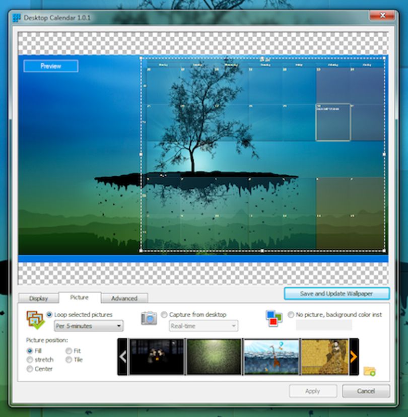This screenshot has height=417, width=408.
Task: Open the Real-time dropdown
Action: click(203, 326)
